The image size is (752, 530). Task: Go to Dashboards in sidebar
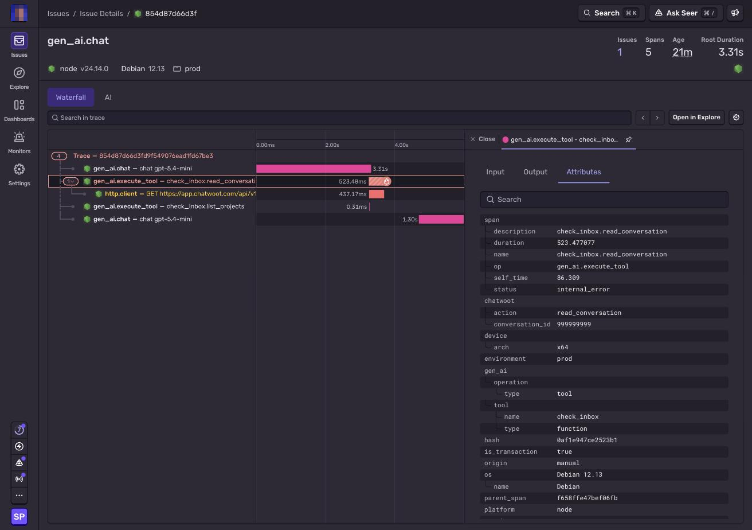[19, 110]
